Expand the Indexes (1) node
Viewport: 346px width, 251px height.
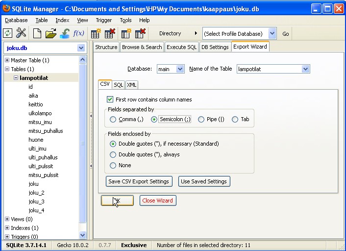[x=7, y=227]
